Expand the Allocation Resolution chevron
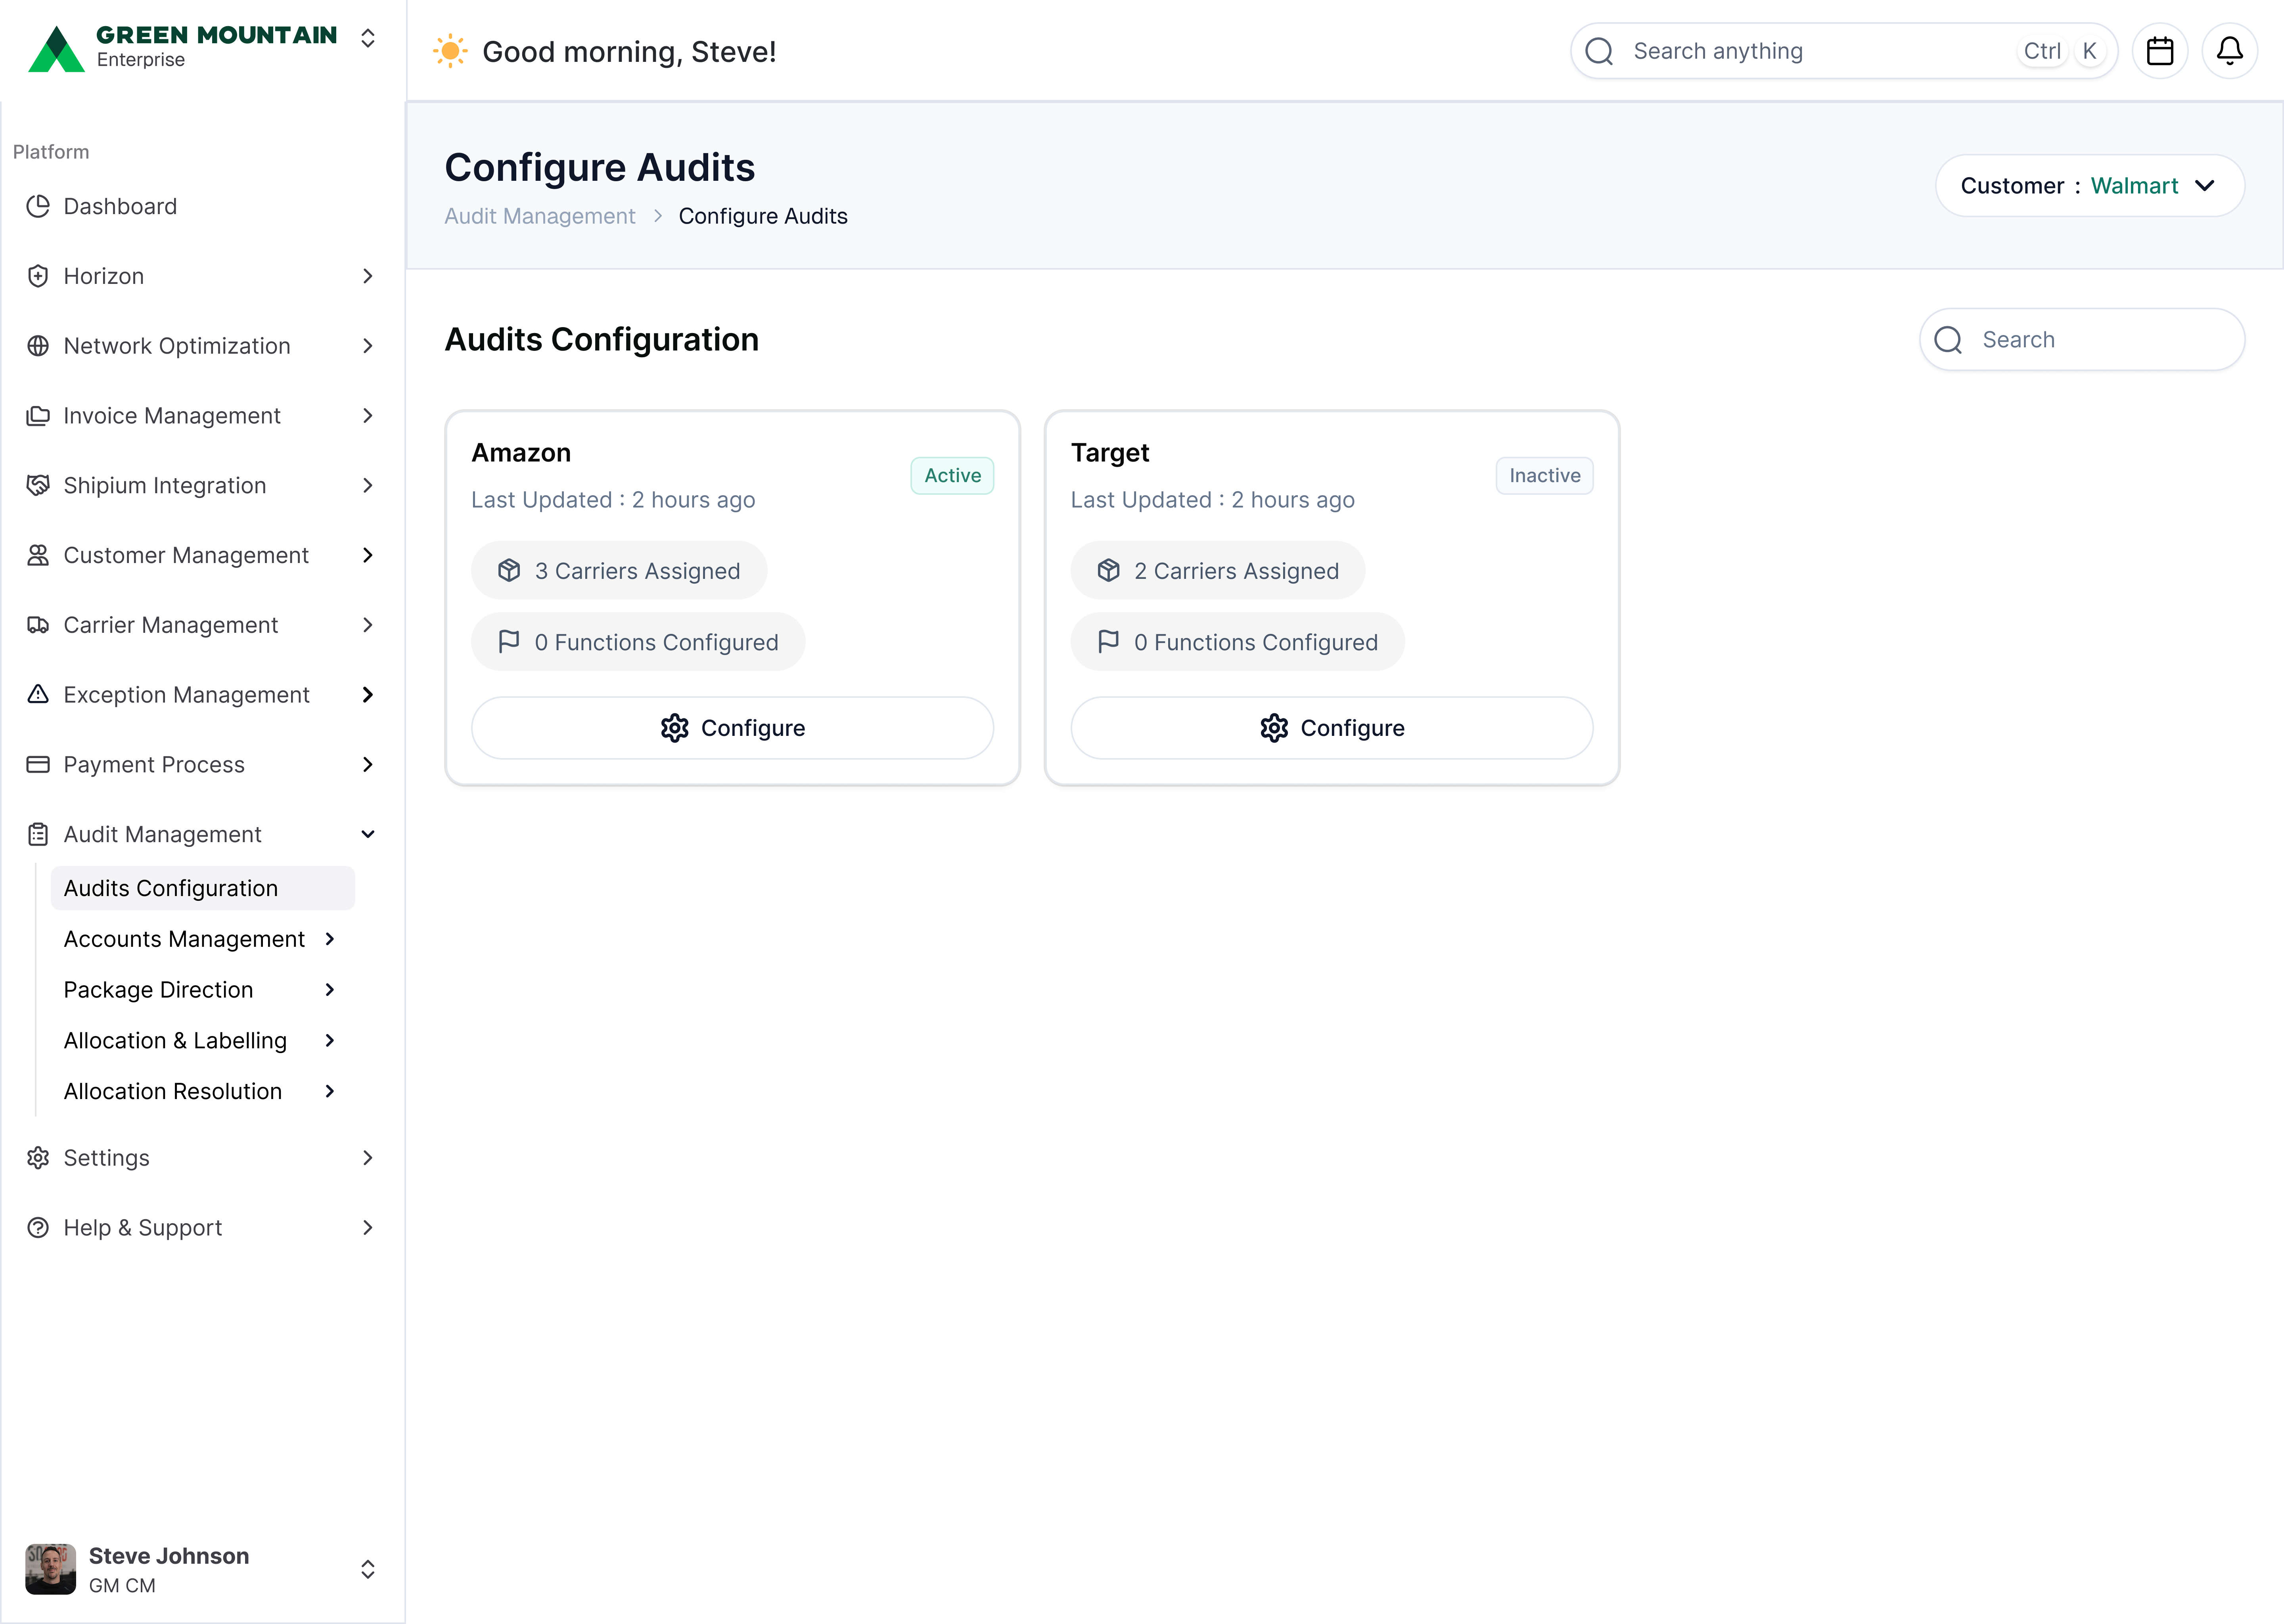This screenshot has width=2284, height=1624. coord(330,1091)
